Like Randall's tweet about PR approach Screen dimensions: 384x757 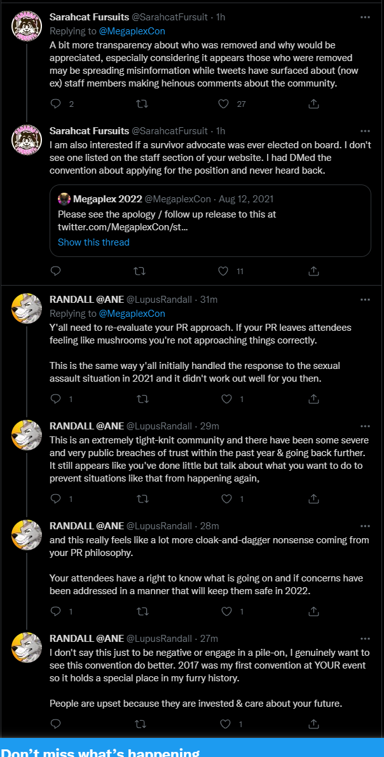tap(226, 399)
